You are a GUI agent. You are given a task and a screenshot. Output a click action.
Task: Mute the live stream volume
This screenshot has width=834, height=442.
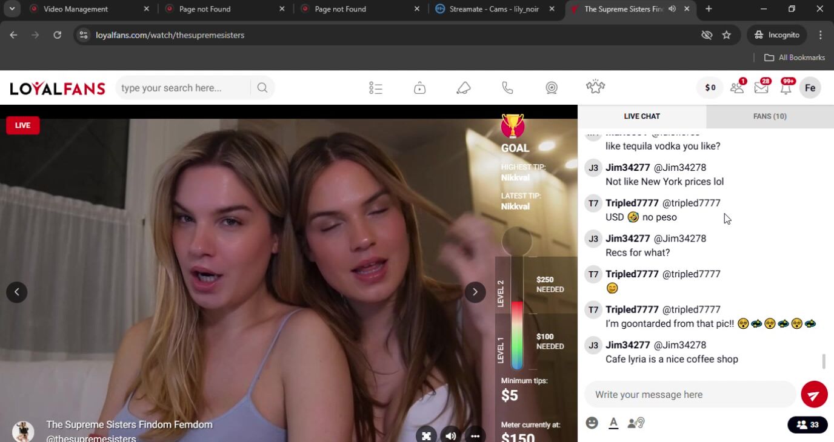tap(450, 436)
